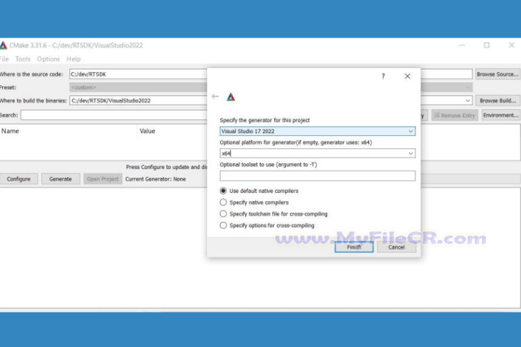Click the CMake logo in the dialog header
The width and height of the screenshot is (521, 347).
click(231, 97)
